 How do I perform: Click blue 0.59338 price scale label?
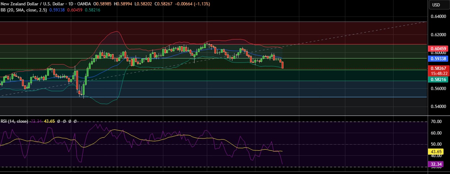(438, 58)
